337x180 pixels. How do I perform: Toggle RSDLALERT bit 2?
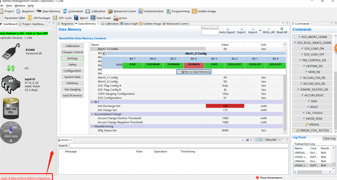click(x=235, y=66)
